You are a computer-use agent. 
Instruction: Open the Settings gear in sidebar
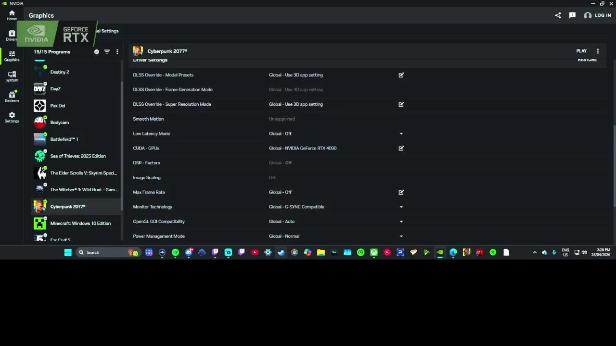coord(12,117)
